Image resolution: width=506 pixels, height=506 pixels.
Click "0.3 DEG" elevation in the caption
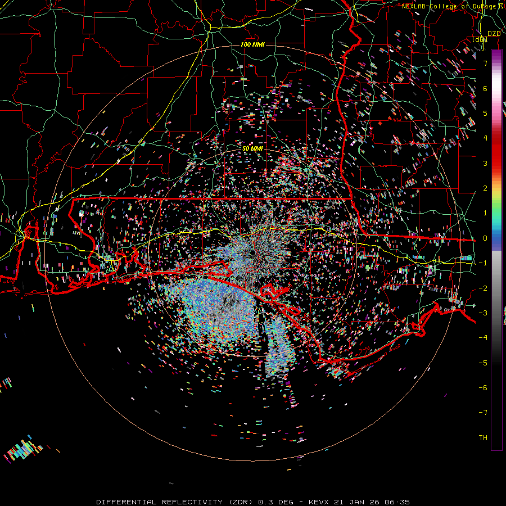pos(276,502)
